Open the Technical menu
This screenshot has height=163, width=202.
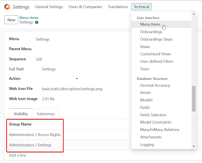tap(141, 7)
